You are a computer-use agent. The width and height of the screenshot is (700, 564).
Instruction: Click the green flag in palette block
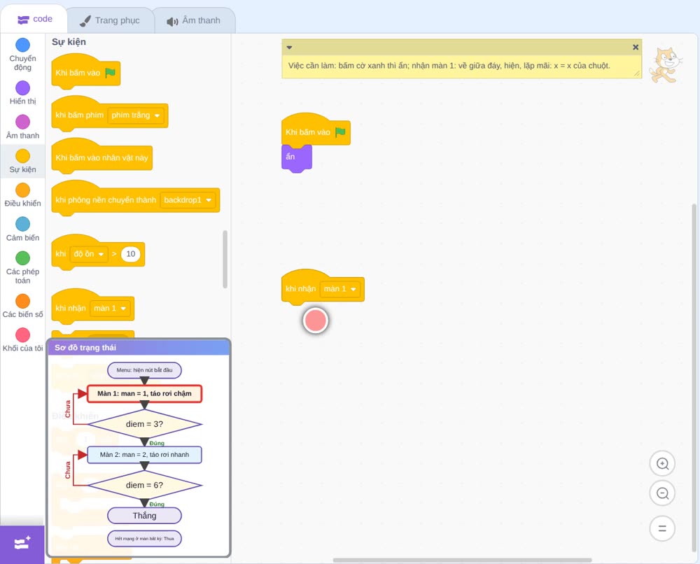(110, 73)
